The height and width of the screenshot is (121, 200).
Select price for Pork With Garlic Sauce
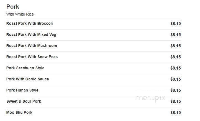pos(176,79)
